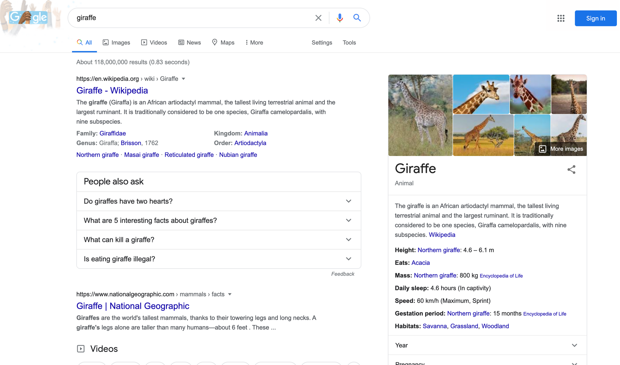
Task: Switch to the Videos tab
Action: click(154, 42)
